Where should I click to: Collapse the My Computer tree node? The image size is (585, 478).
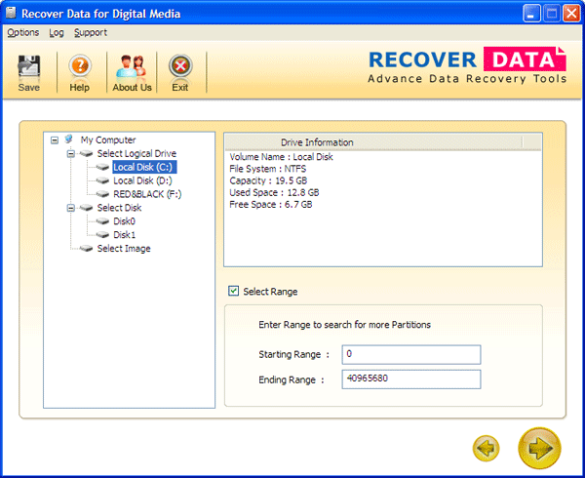[x=55, y=139]
